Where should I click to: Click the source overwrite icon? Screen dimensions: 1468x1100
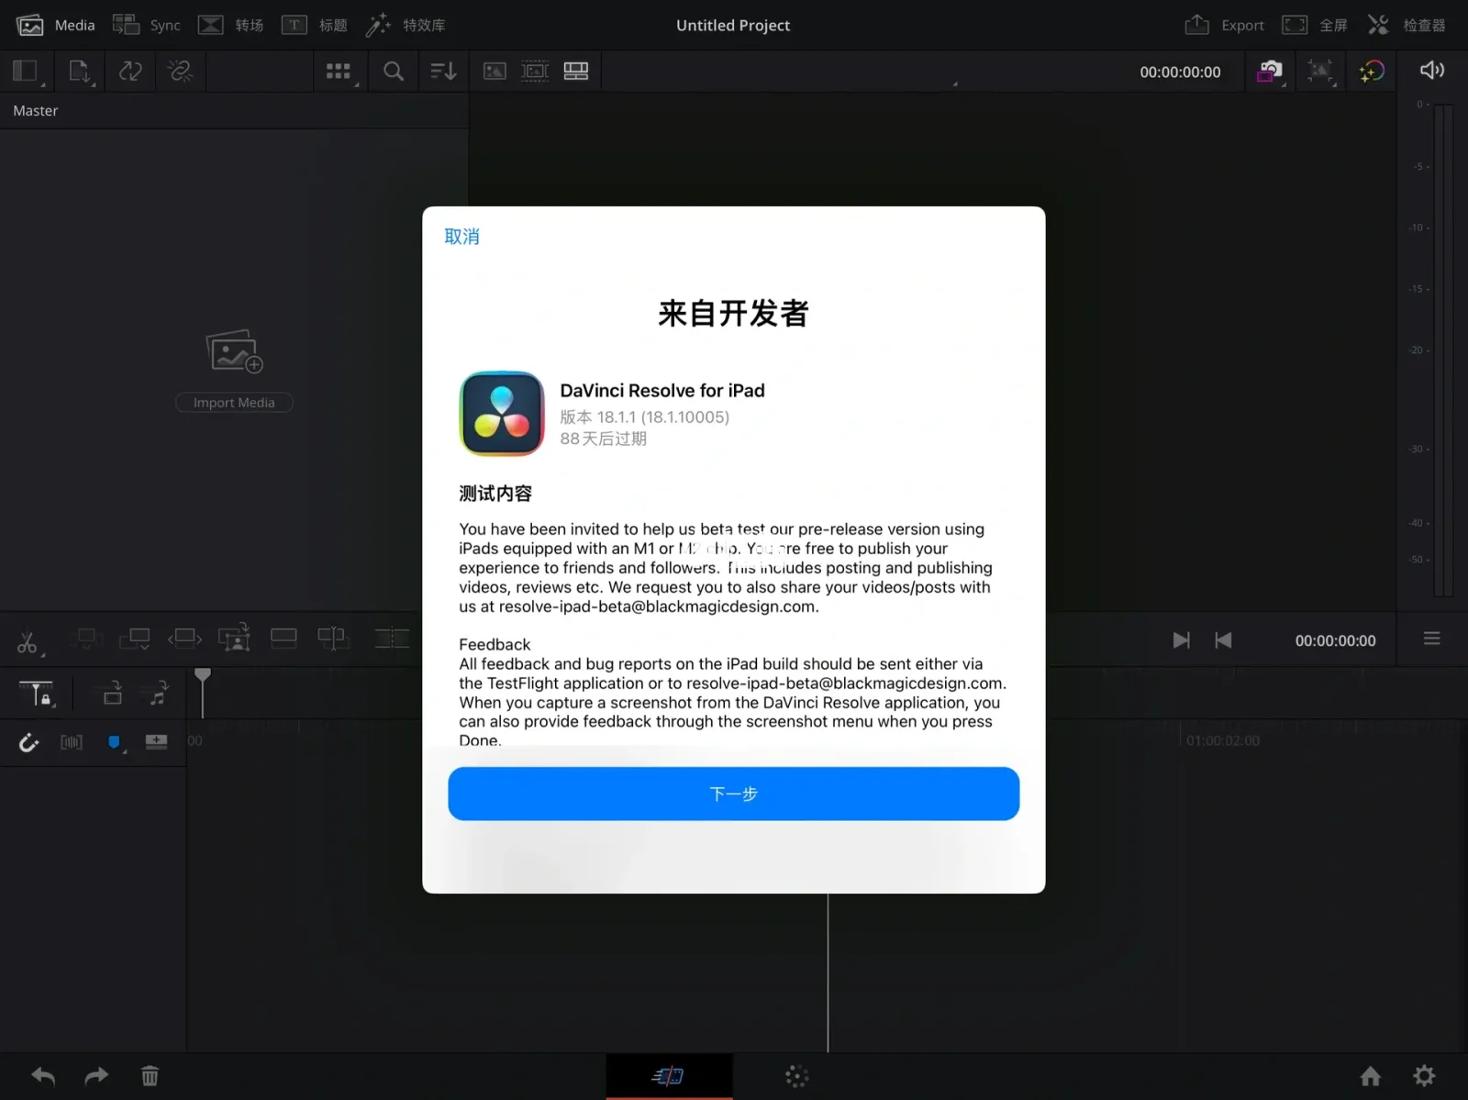pos(333,639)
